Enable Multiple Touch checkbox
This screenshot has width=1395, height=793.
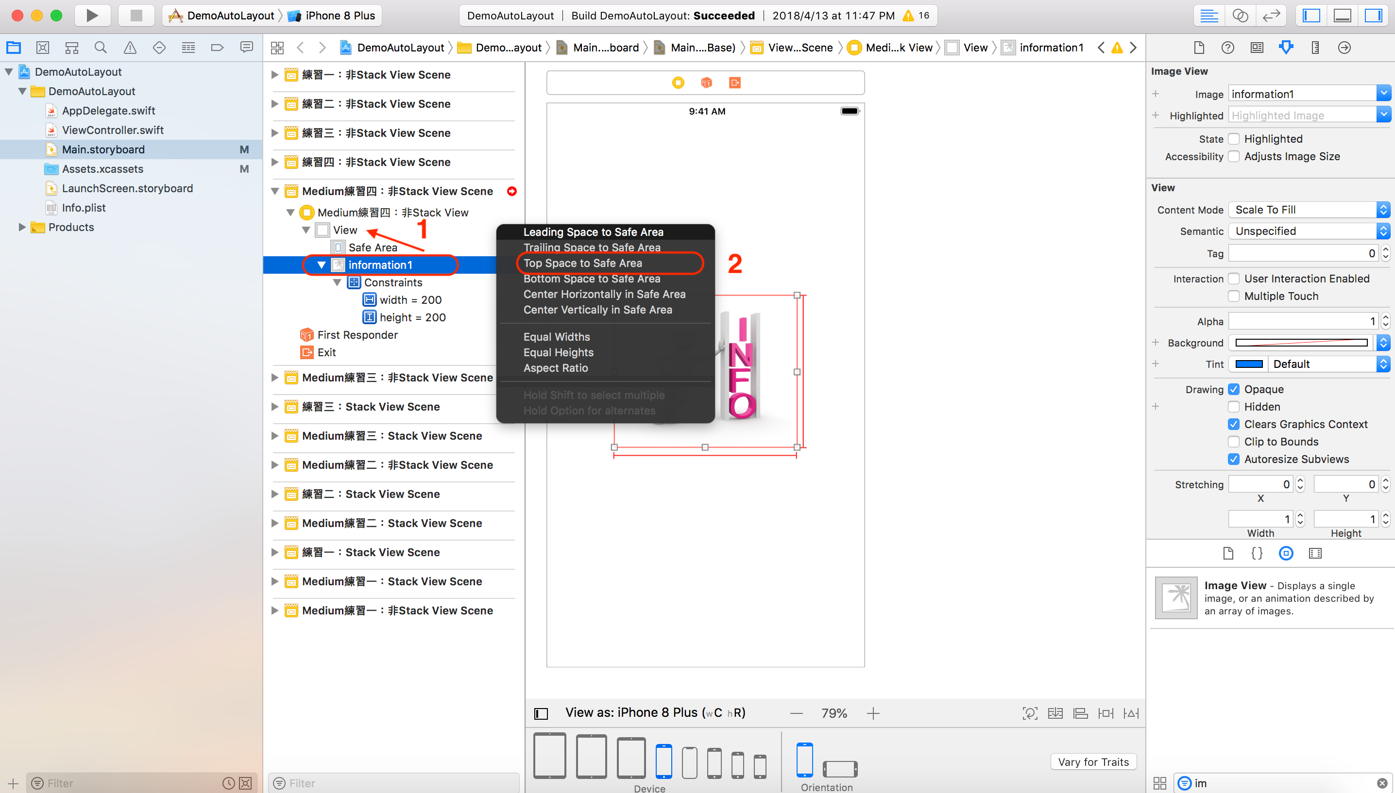click(1234, 297)
